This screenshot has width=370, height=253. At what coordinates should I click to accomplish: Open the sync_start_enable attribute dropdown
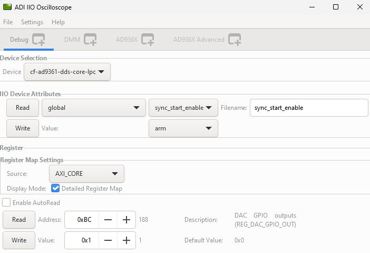(183, 108)
